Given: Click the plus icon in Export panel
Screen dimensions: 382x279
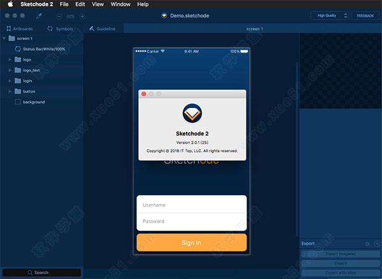Looking at the screenshot, I should 376,243.
